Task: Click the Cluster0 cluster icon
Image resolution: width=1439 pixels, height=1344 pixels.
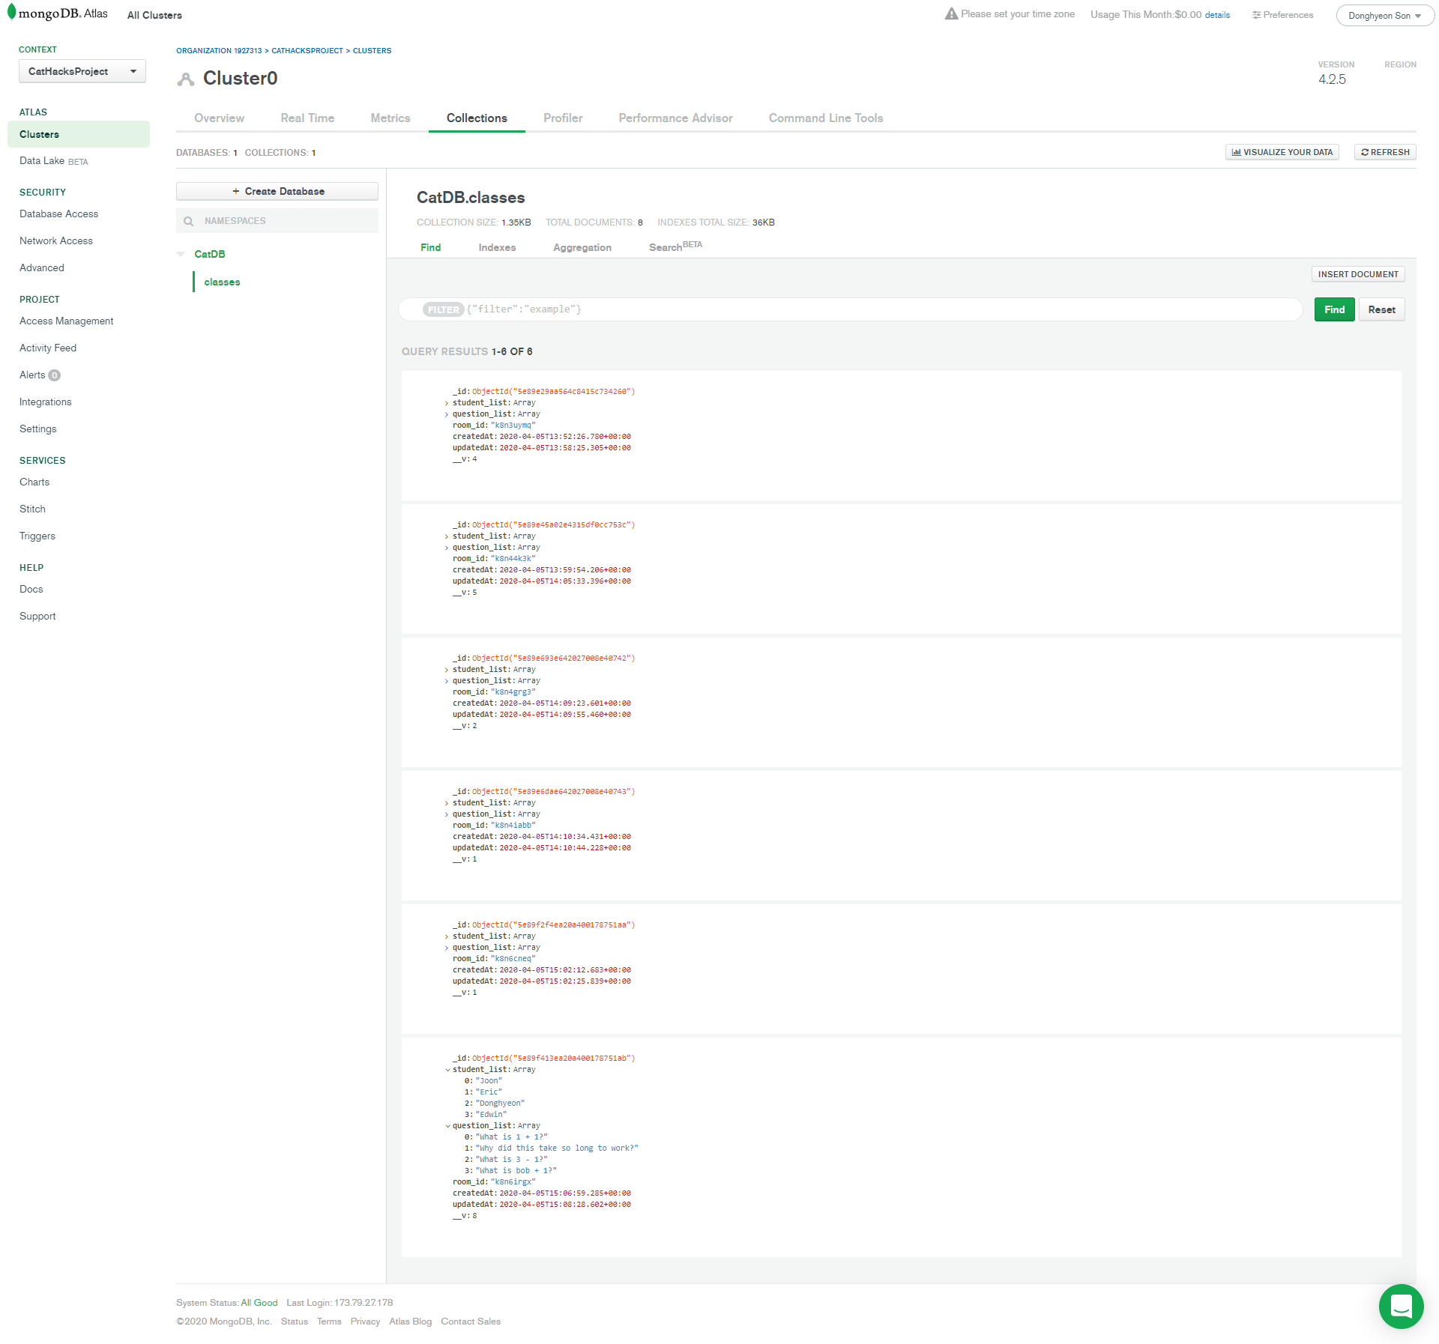Action: point(185,79)
